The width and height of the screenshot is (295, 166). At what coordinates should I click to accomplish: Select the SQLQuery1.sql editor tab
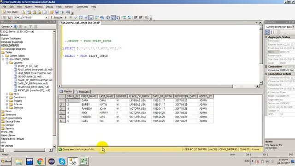point(81,23)
